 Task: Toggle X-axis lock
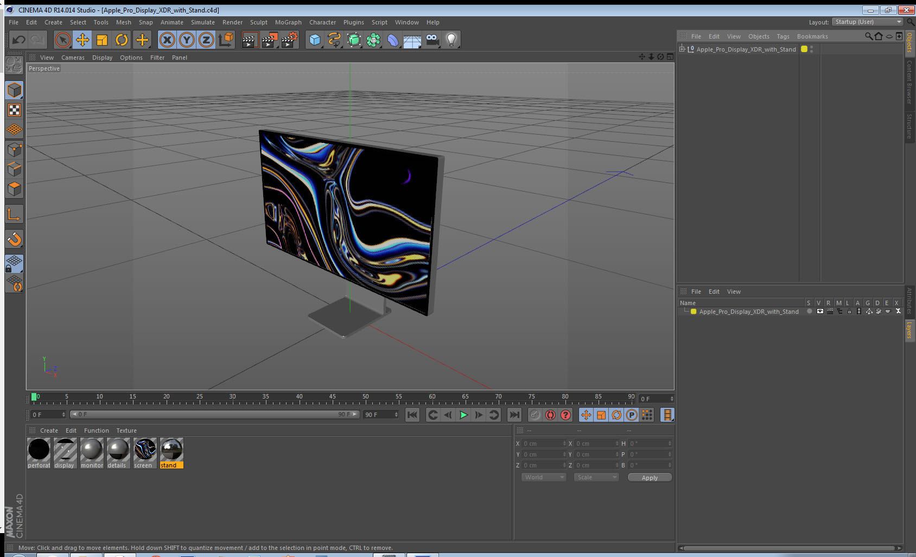167,40
